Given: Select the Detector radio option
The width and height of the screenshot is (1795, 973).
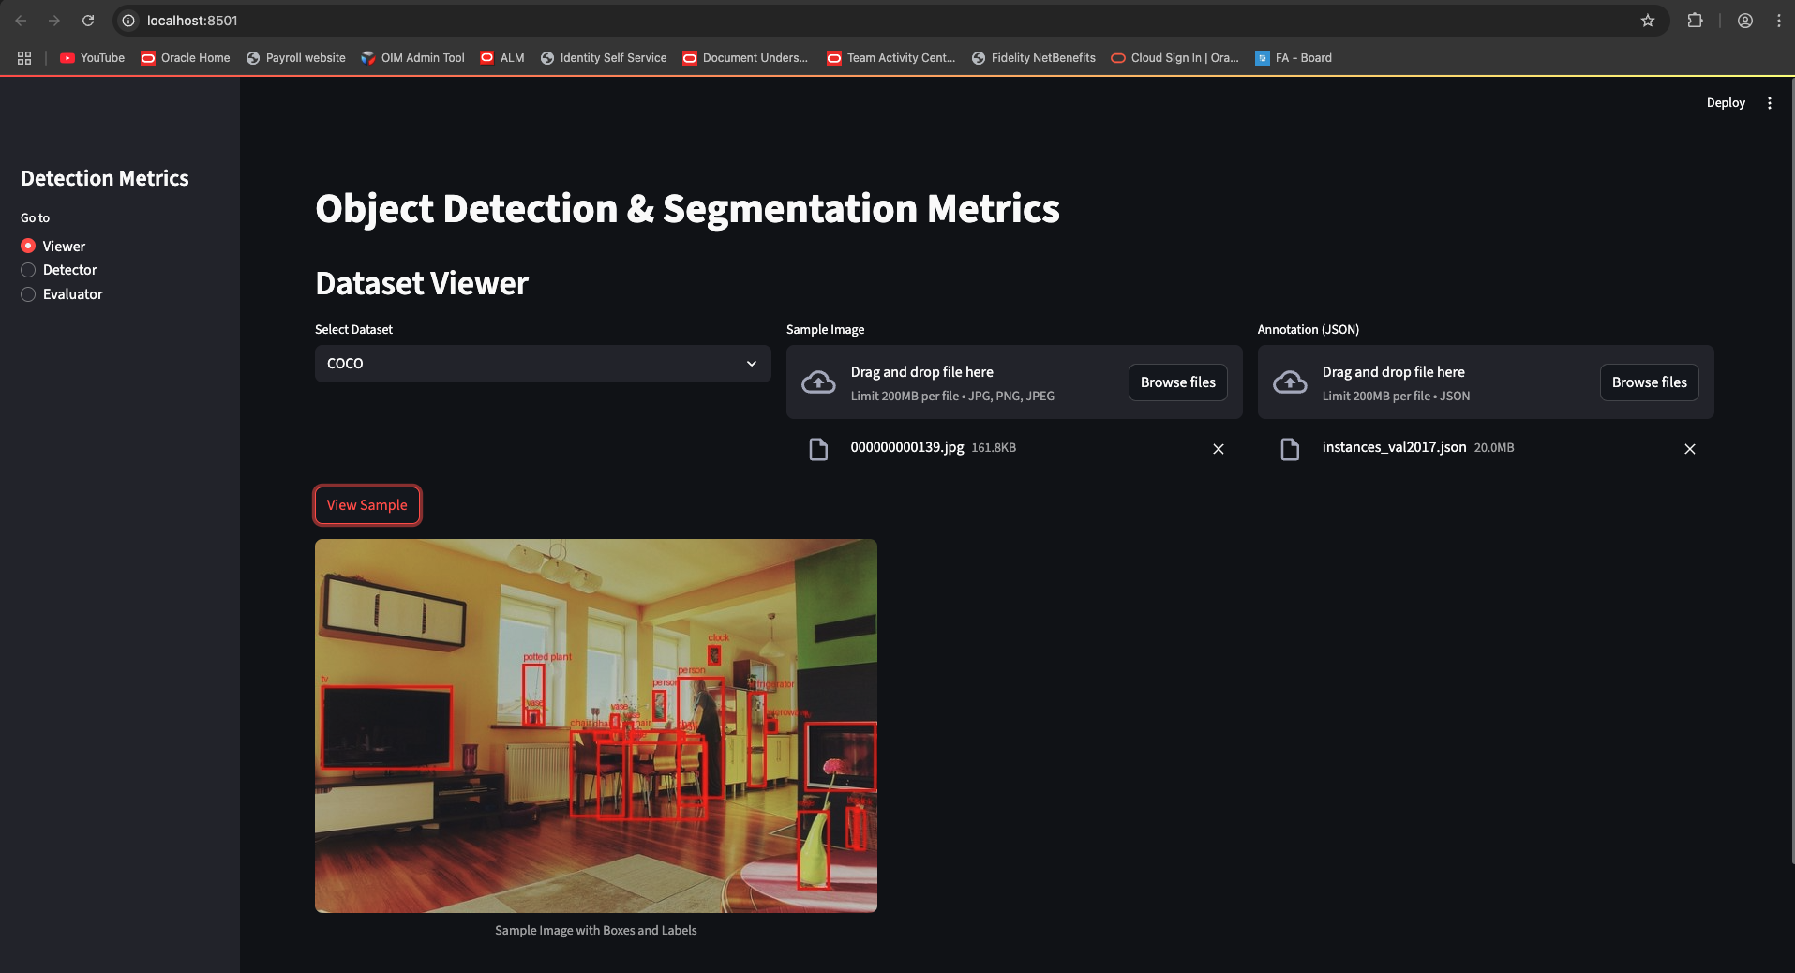Looking at the screenshot, I should pos(59,270).
